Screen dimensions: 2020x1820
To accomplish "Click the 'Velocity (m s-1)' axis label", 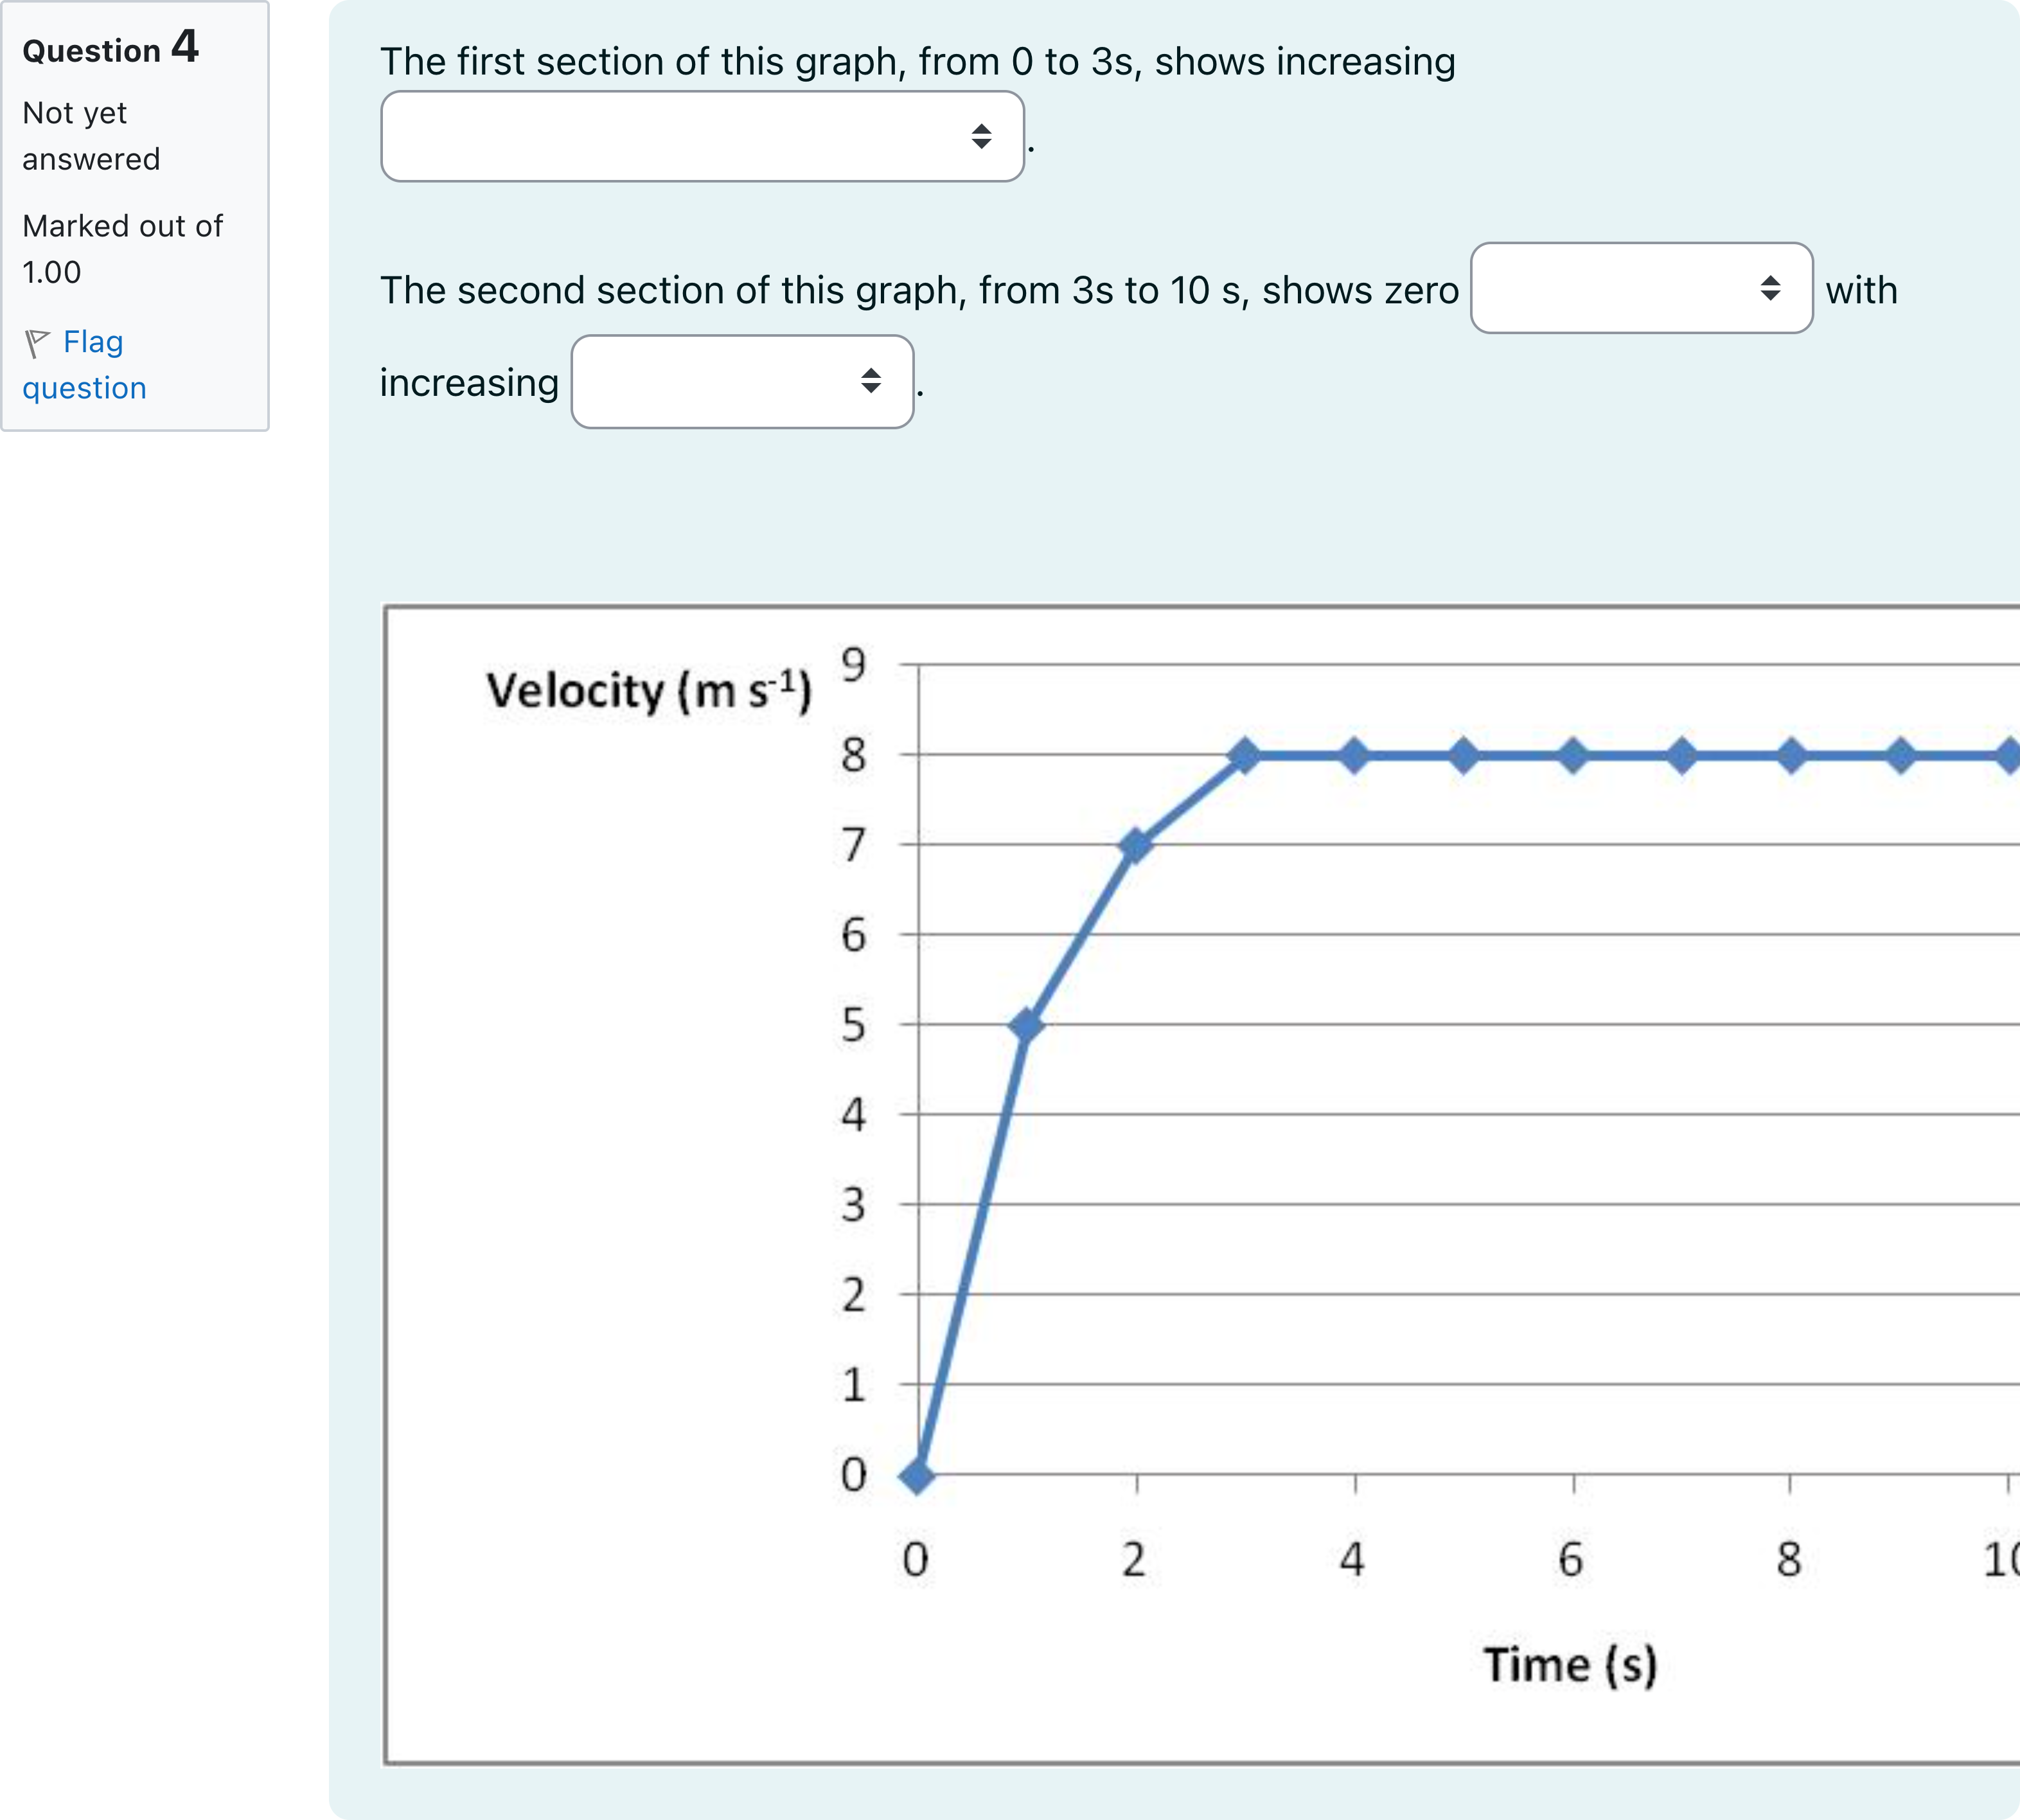I will tap(649, 690).
